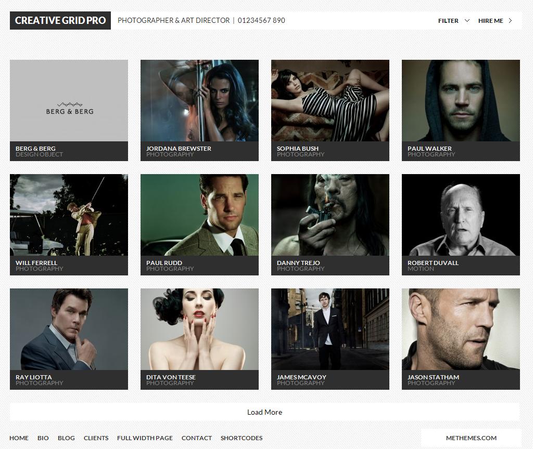533x449 pixels.
Task: Click the DANNY TREJO caption title
Action: [x=298, y=262]
